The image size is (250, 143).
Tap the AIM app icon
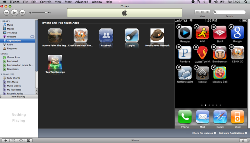(202, 32)
